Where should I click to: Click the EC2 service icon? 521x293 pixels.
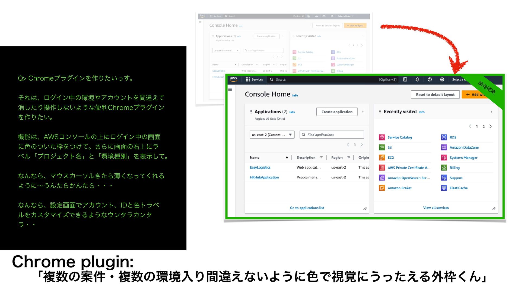(x=382, y=157)
